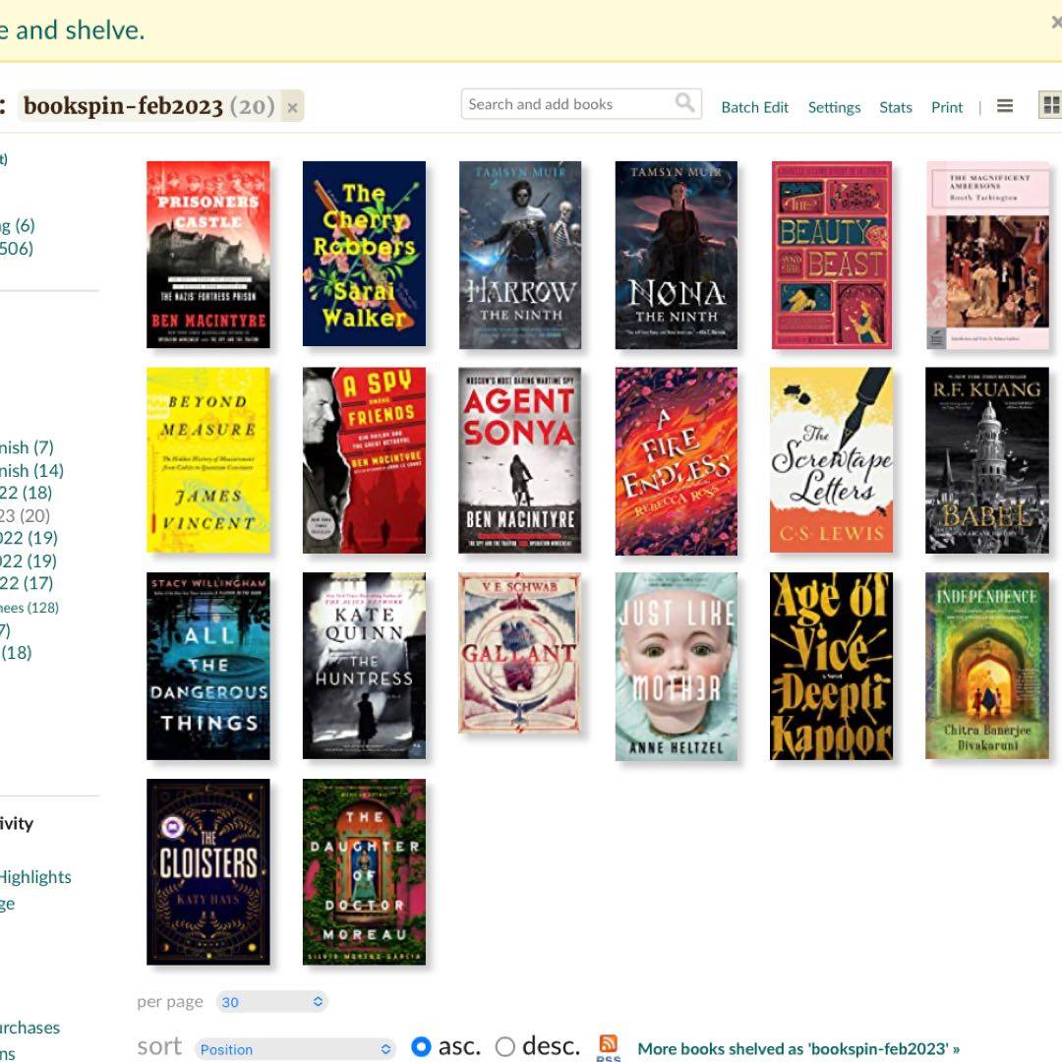Open the Highlights link in sidebar
The width and height of the screenshot is (1062, 1062).
[x=35, y=877]
